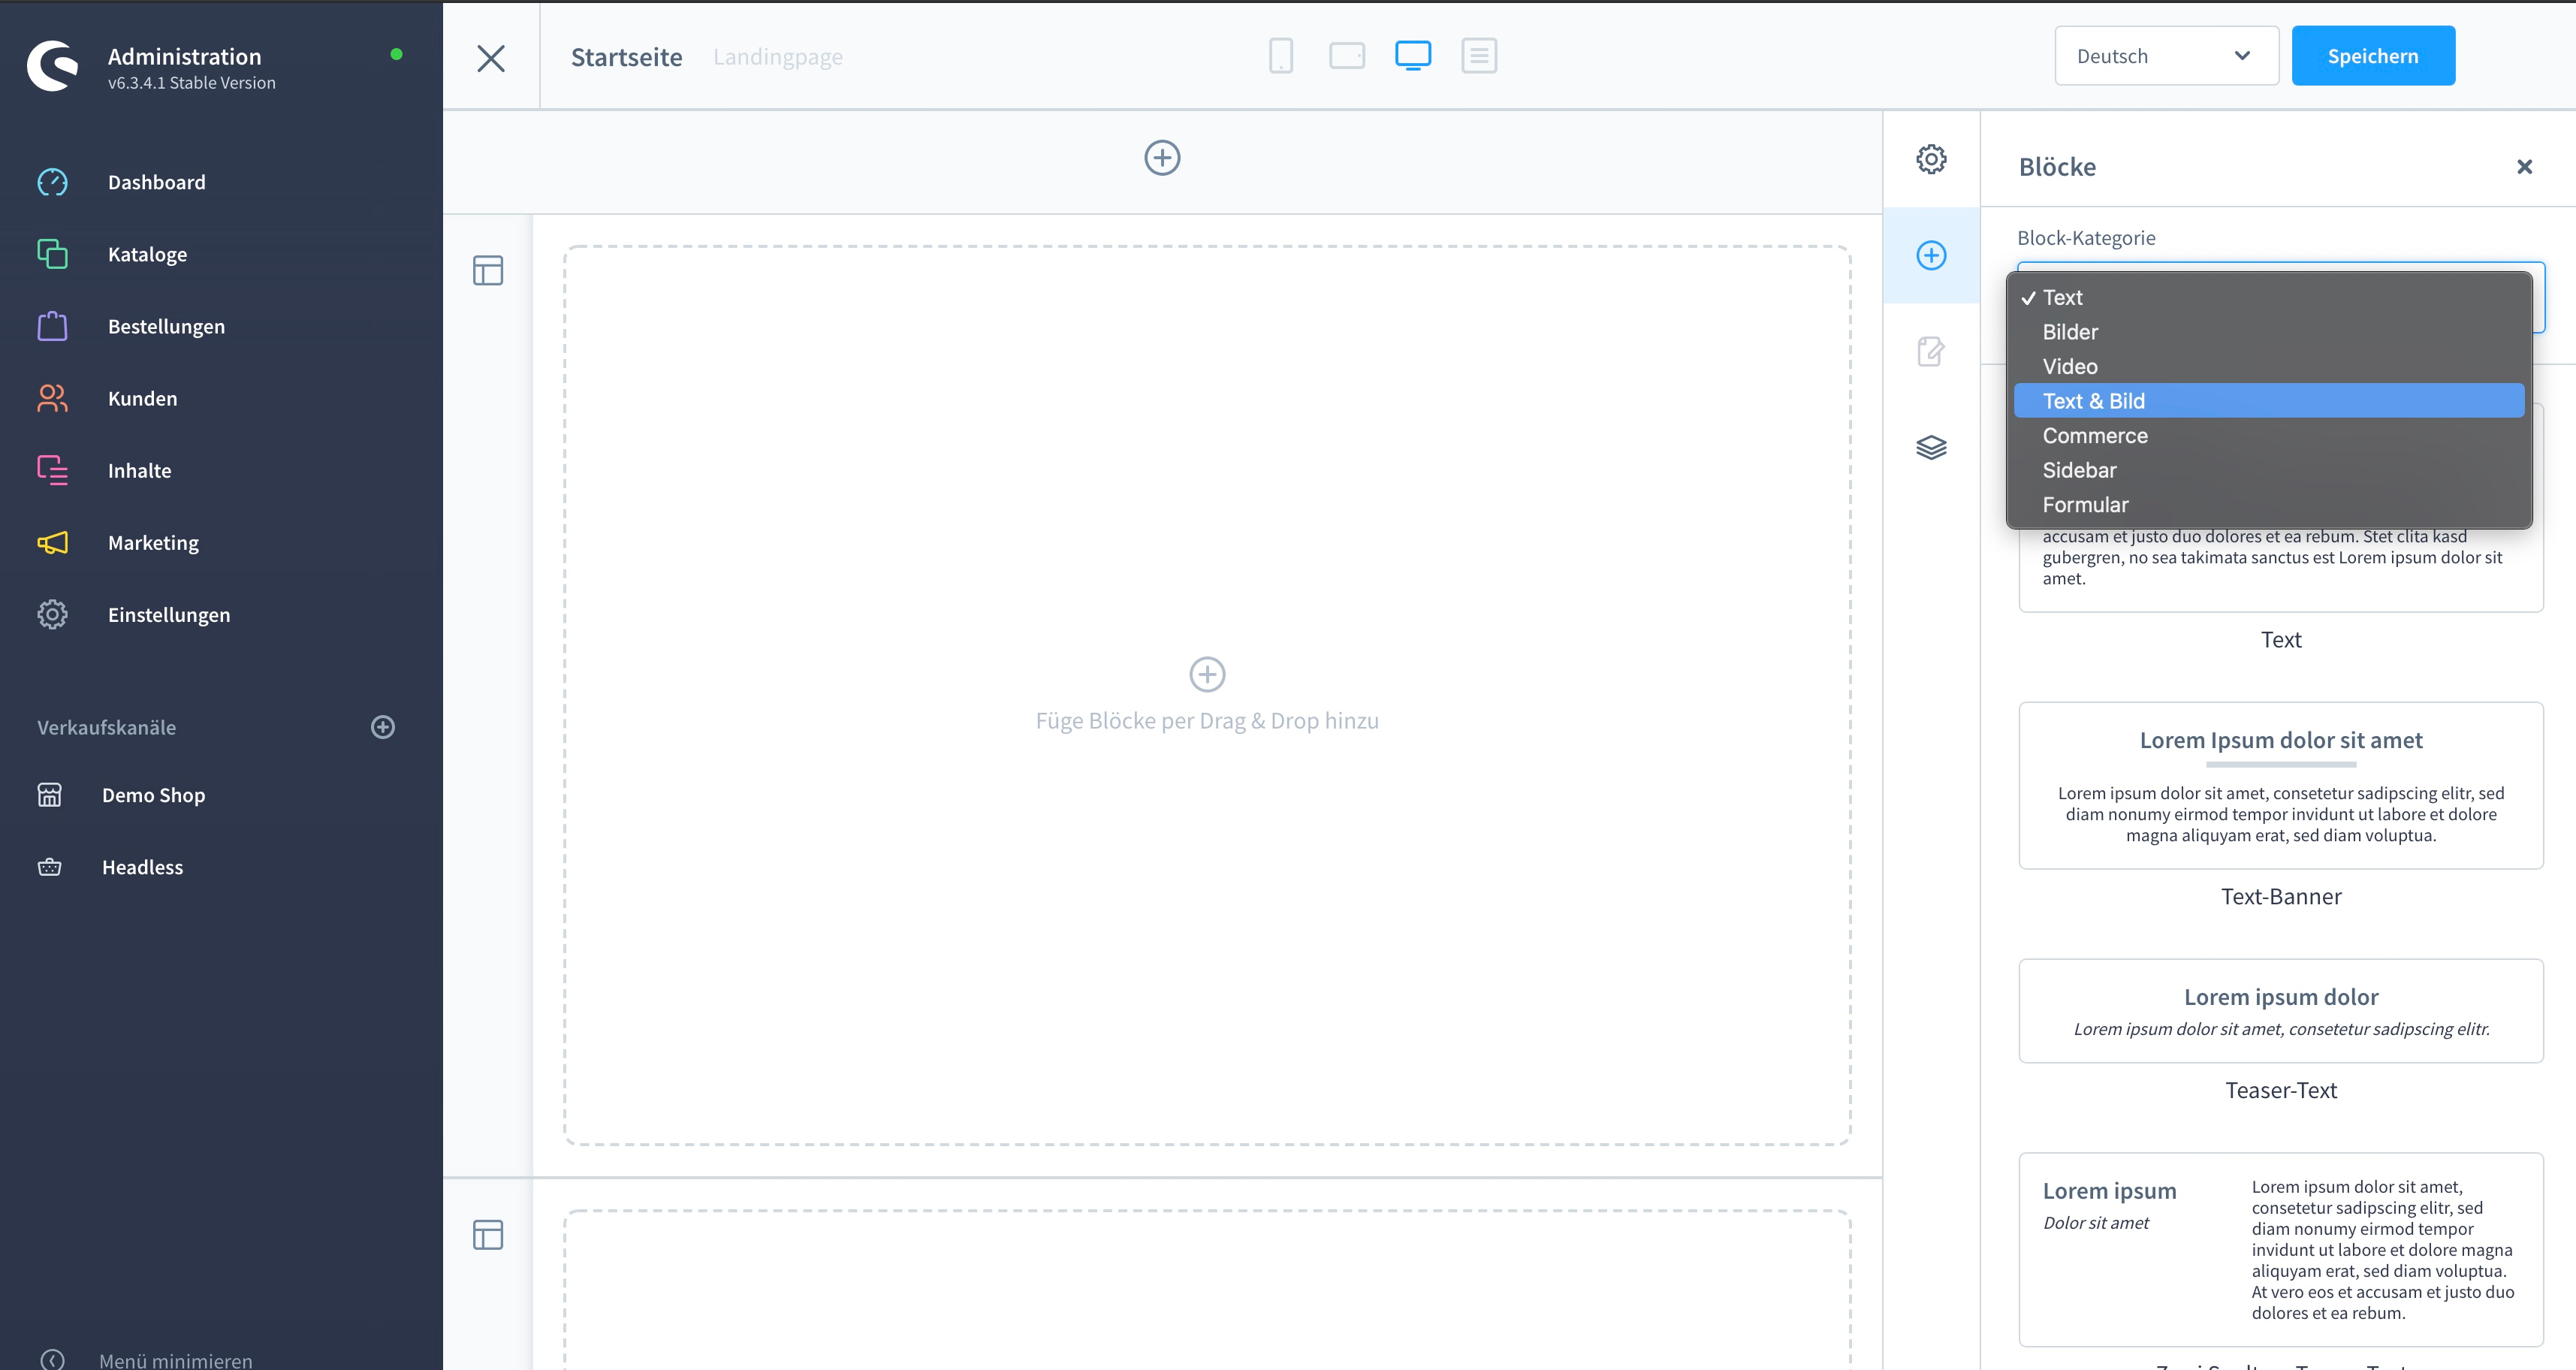Close the Blöcke panel

[2525, 167]
